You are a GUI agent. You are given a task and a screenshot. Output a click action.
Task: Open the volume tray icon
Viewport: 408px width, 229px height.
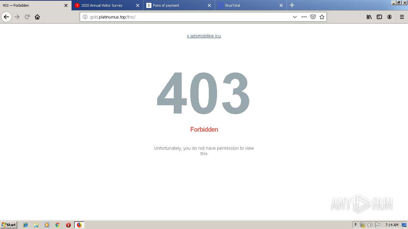(x=370, y=225)
